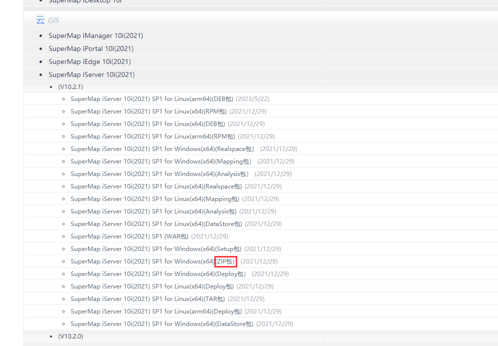Click the date beside Linux(x64) RPM package
The height and width of the screenshot is (346, 498).
coord(248,111)
